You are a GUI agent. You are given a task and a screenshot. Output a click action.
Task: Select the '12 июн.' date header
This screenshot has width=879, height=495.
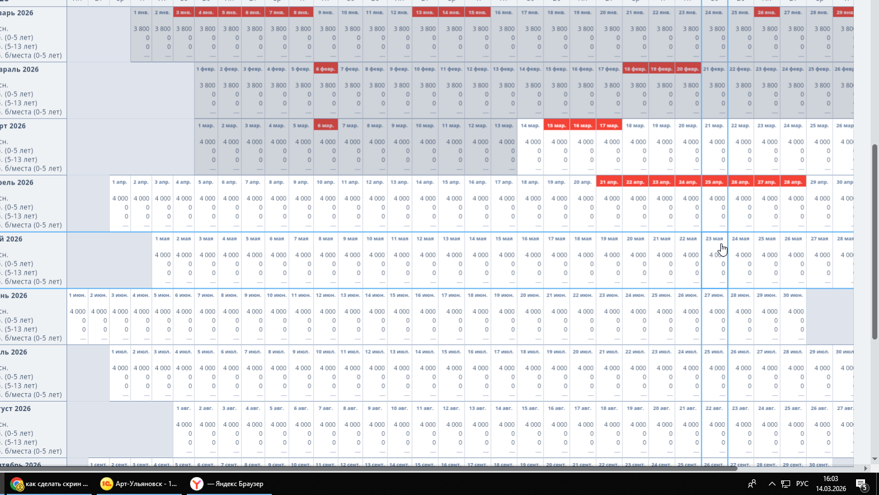(325, 295)
